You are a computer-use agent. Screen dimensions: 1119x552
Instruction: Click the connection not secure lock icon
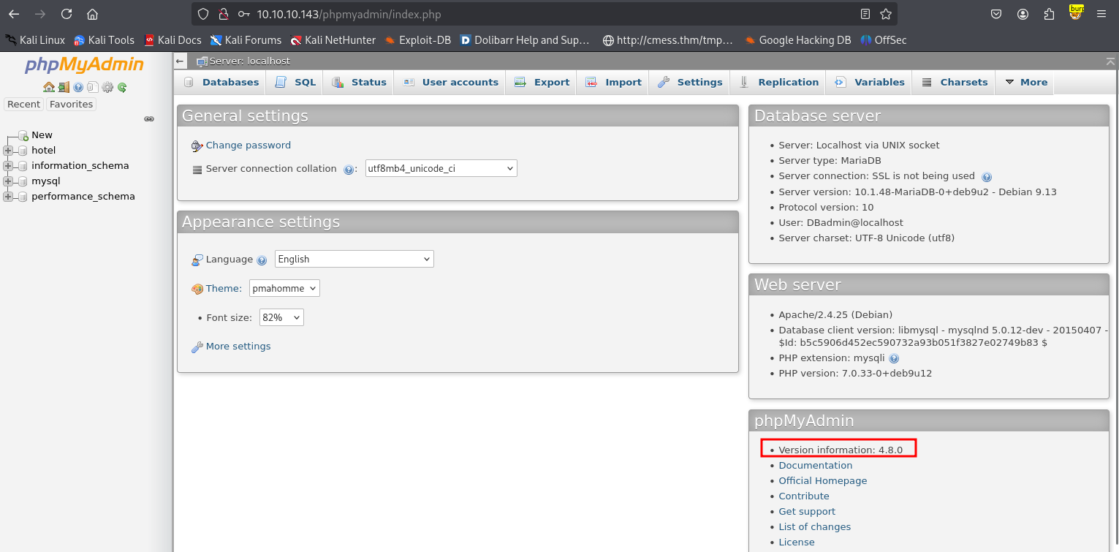pyautogui.click(x=223, y=14)
